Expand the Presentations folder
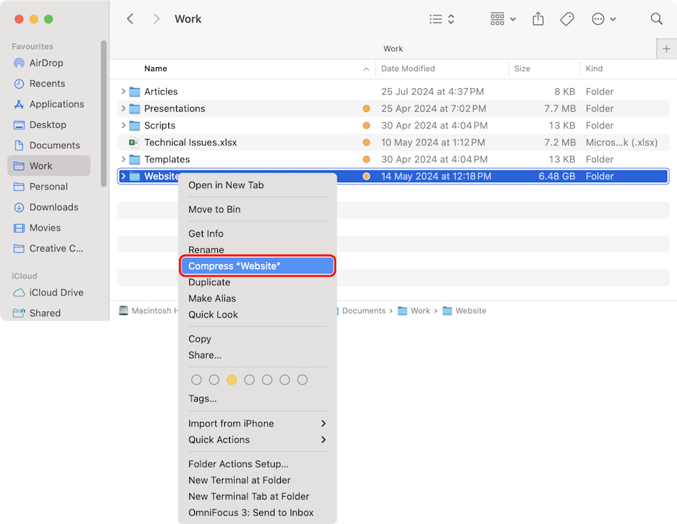The image size is (677, 524). 123,108
